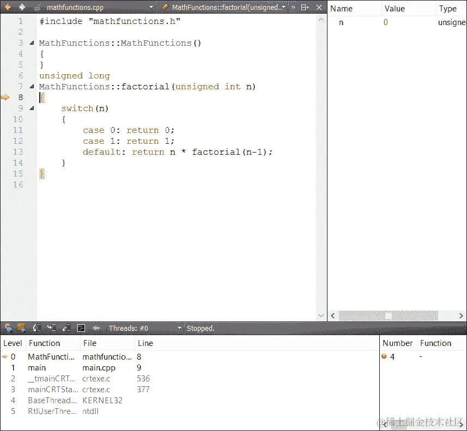Split the editor view
This screenshot has width=467, height=431.
coord(305,7)
